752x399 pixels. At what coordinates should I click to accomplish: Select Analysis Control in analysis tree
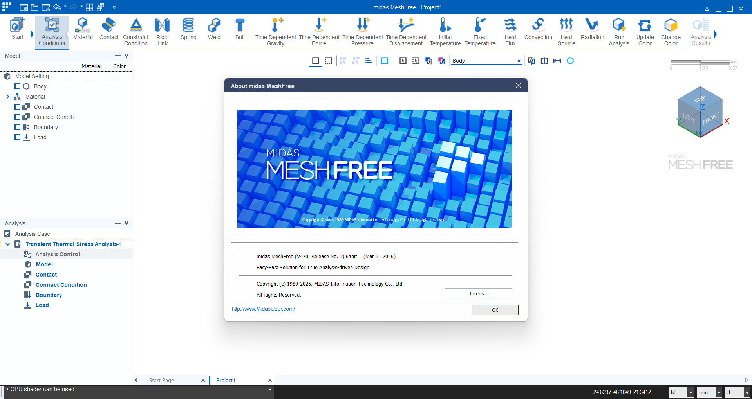(58, 254)
